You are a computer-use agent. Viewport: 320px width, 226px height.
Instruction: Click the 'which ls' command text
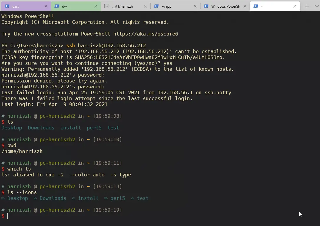(19, 169)
